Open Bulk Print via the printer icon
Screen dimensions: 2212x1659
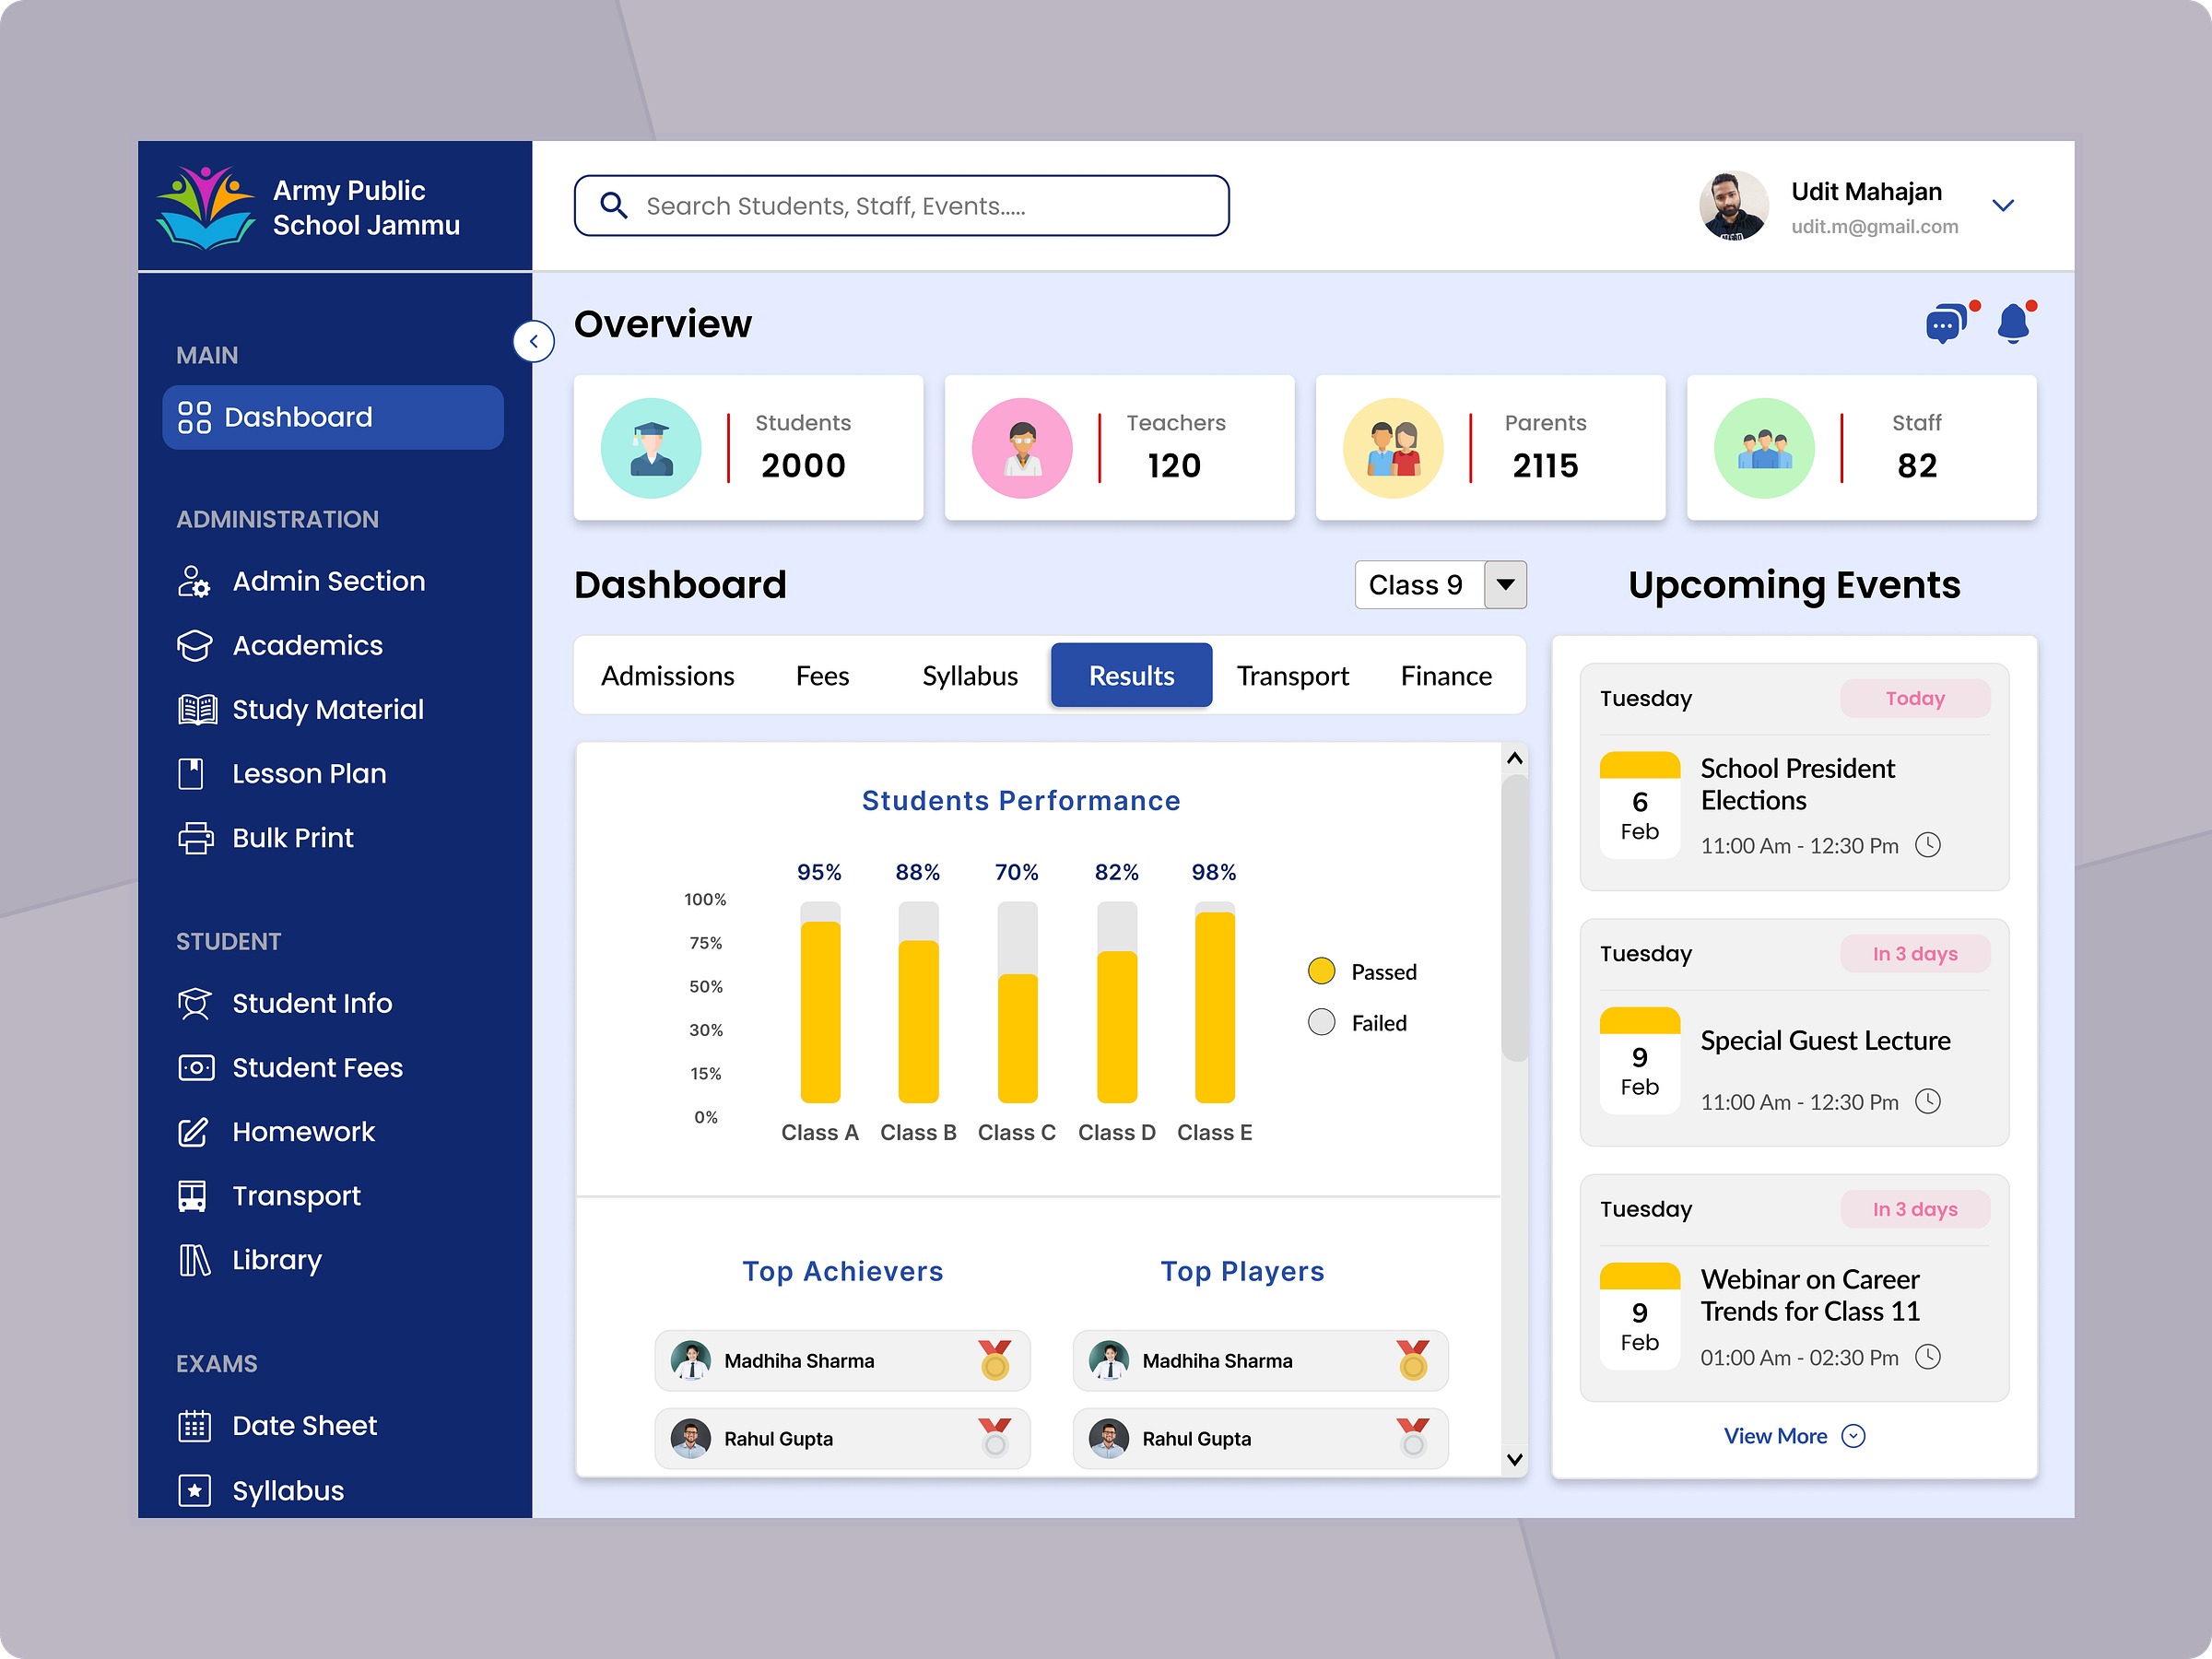click(196, 838)
